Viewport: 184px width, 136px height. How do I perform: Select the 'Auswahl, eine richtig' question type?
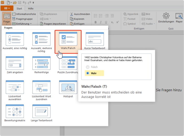coord(15,41)
